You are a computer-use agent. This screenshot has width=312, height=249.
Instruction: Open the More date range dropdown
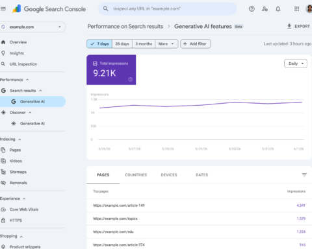coord(166,44)
